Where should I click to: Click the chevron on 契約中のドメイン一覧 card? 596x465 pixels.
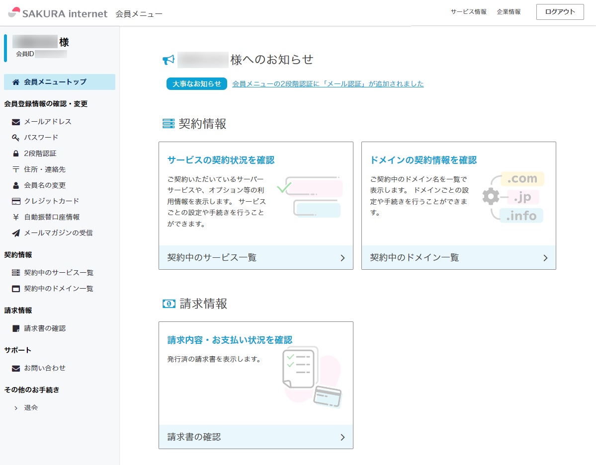[545, 257]
